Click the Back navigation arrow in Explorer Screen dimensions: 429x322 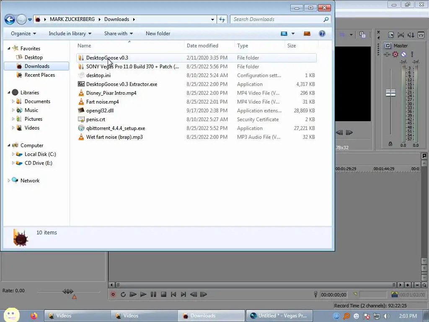pyautogui.click(x=10, y=19)
